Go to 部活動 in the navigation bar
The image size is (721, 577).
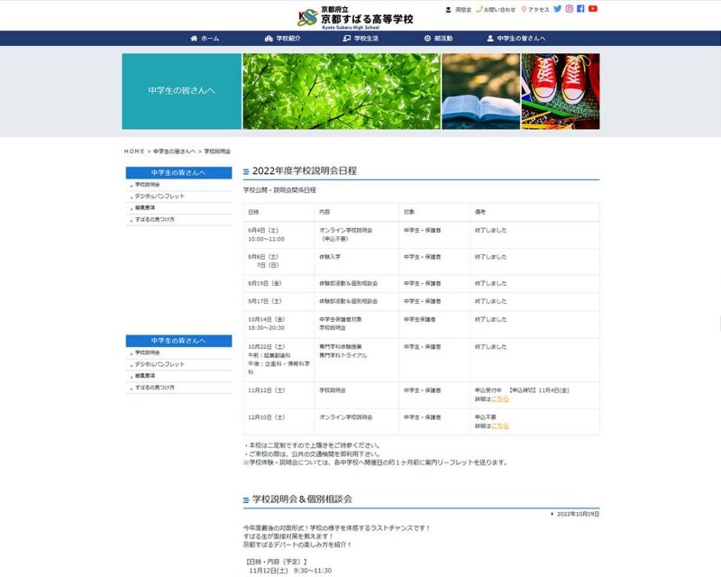pos(438,39)
